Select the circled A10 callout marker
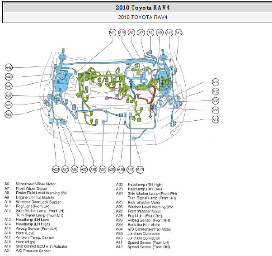272x256 pixels. 178,33
